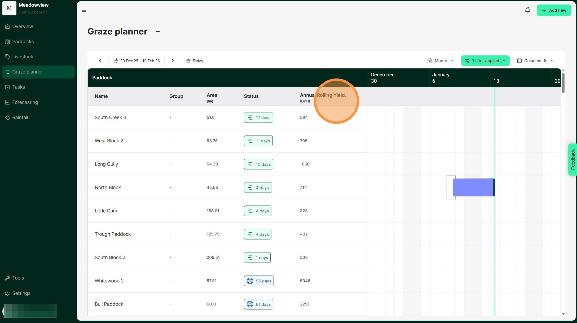Click the notification bell icon

point(527,10)
